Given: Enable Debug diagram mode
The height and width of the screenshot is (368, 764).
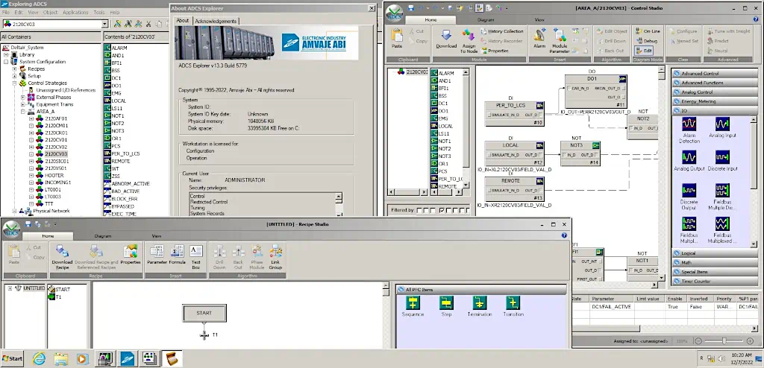Looking at the screenshot, I should tap(646, 41).
